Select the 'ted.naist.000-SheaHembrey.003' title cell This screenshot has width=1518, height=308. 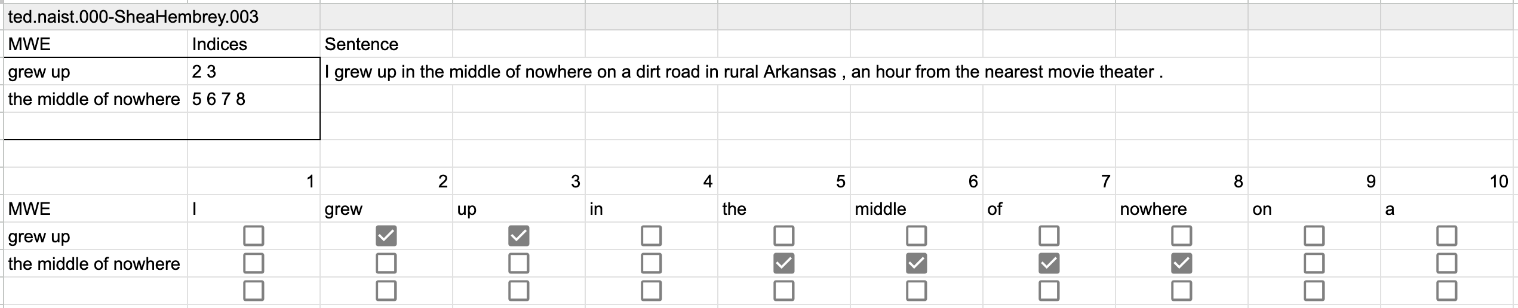click(134, 17)
